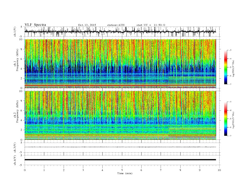Click the "-6" tick on lower color bar
The height and width of the screenshot is (191, 247).
click(230, 127)
